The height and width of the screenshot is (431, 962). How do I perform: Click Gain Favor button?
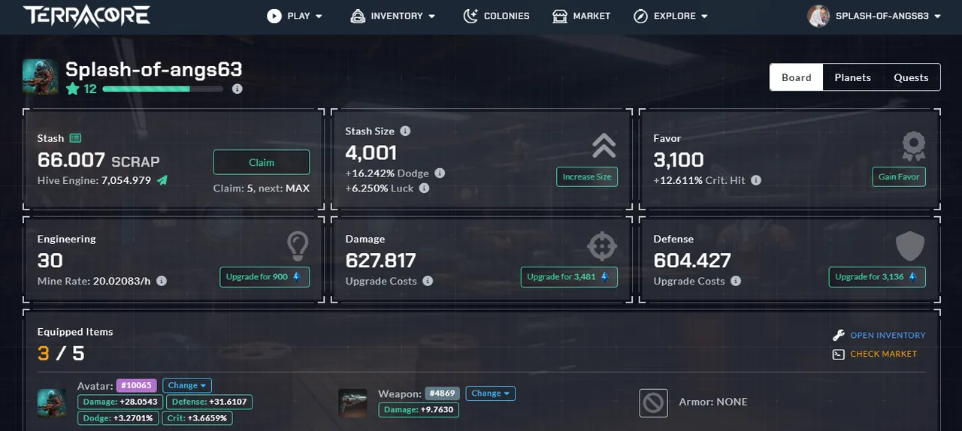pyautogui.click(x=899, y=176)
